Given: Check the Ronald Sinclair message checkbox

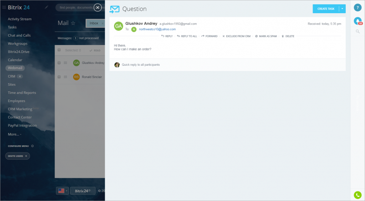Looking at the screenshot, I should (59, 77).
